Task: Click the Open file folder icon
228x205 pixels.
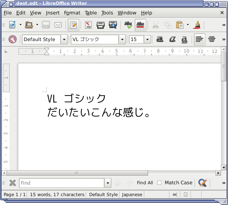Action: (x=29, y=25)
